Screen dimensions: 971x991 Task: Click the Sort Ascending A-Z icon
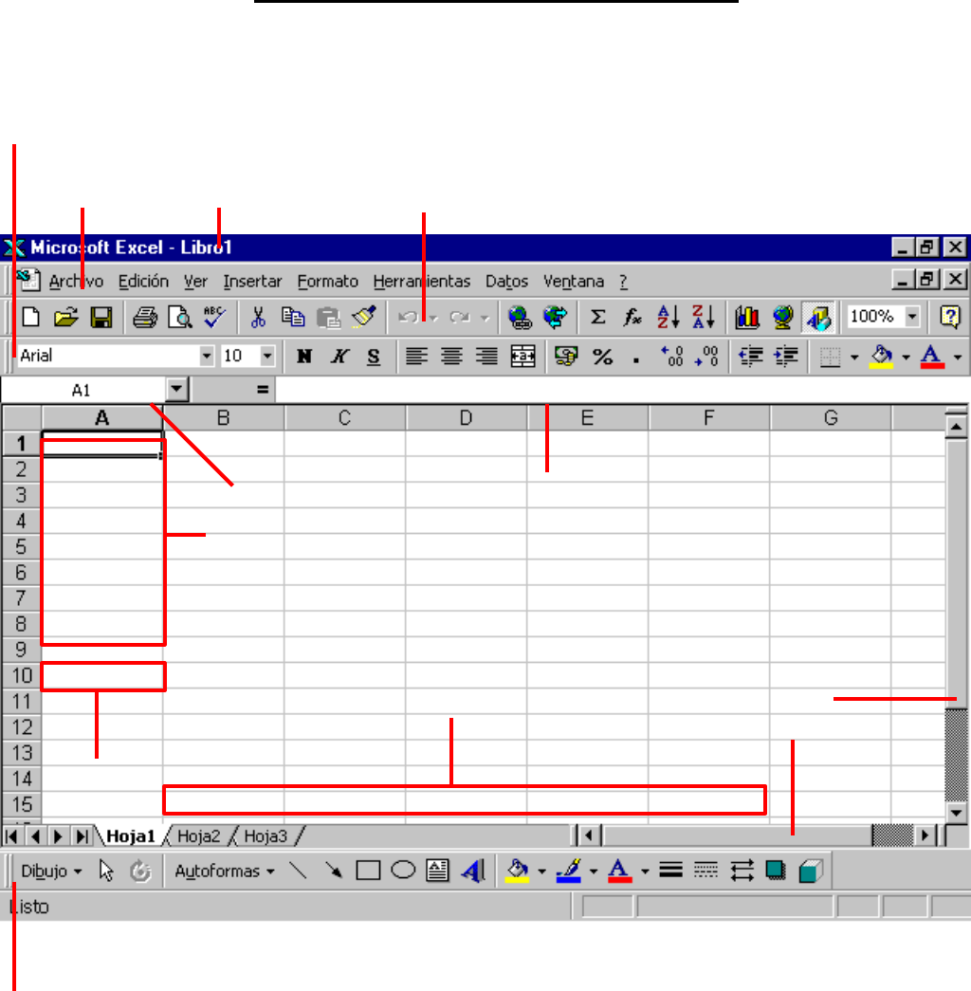[668, 317]
